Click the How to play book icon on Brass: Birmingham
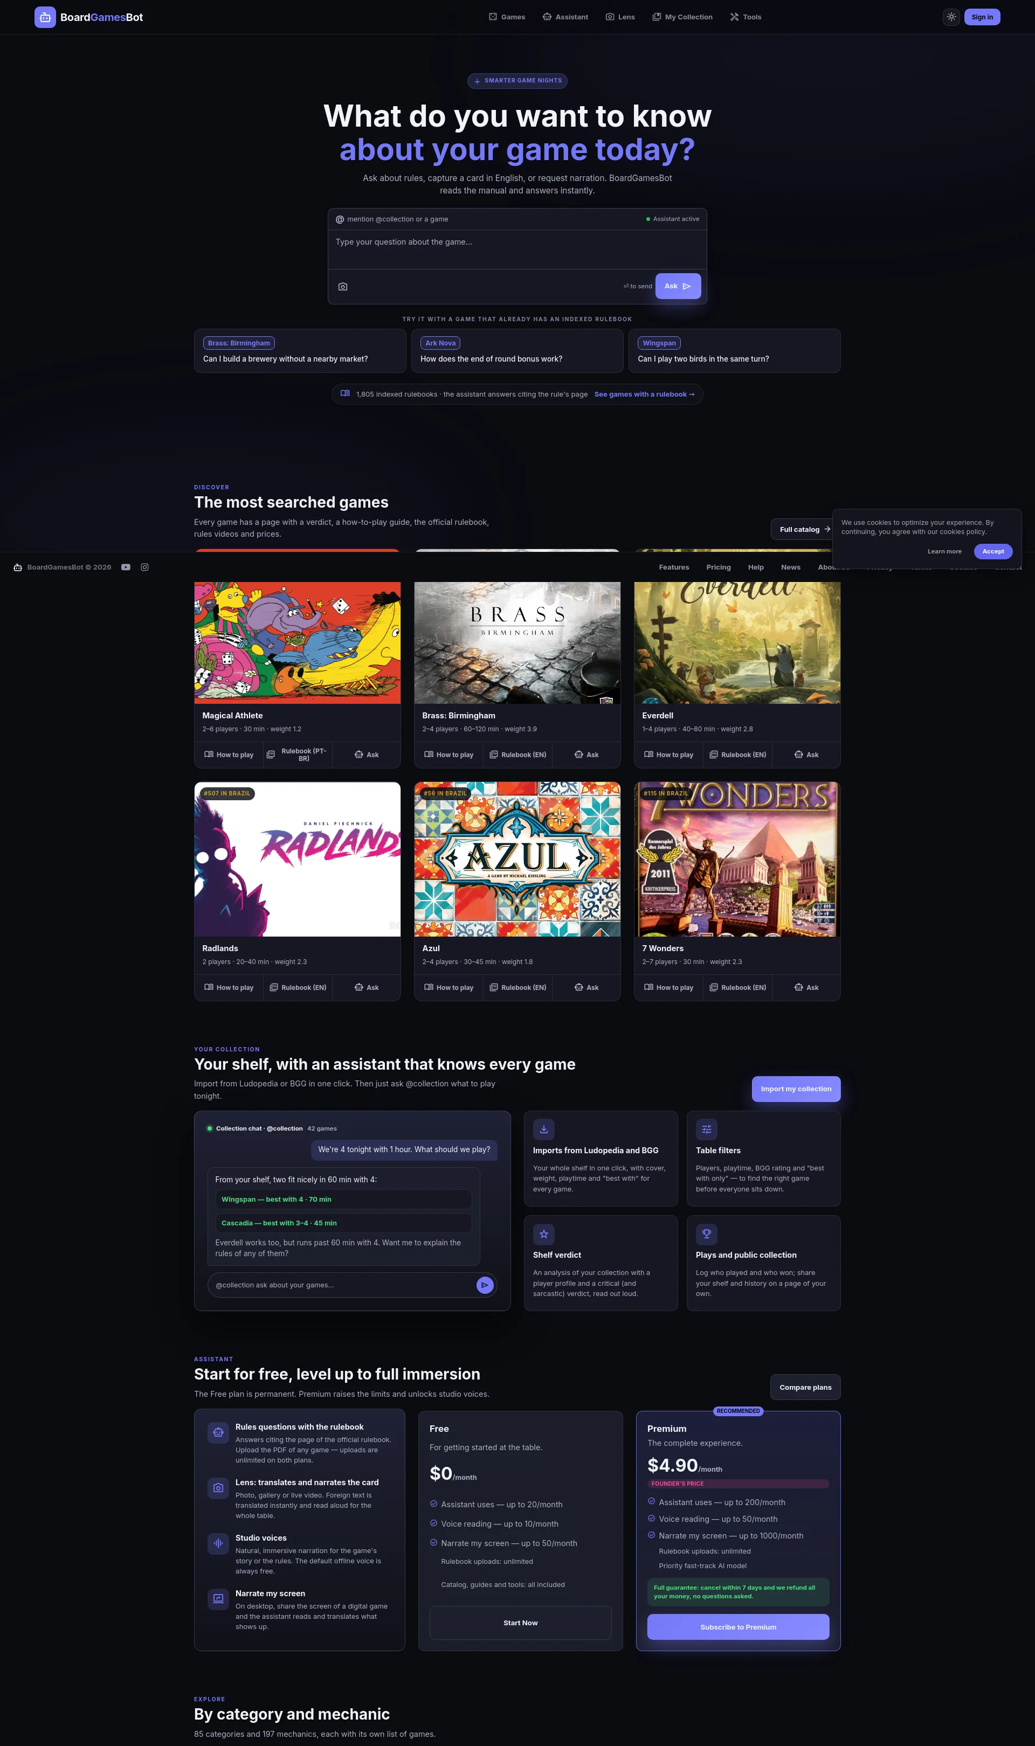Image resolution: width=1035 pixels, height=1746 pixels. pos(429,755)
